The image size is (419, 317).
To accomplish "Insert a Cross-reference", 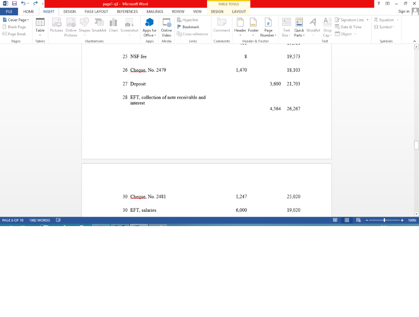I will coord(192,34).
